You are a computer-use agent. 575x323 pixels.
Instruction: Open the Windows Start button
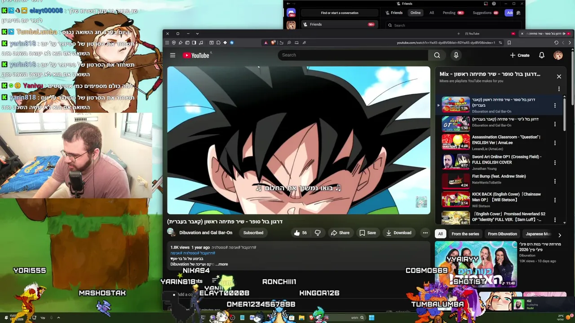pyautogui.click(x=372, y=318)
